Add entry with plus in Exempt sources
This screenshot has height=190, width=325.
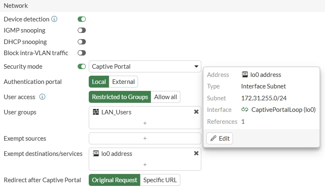pyautogui.click(x=145, y=138)
